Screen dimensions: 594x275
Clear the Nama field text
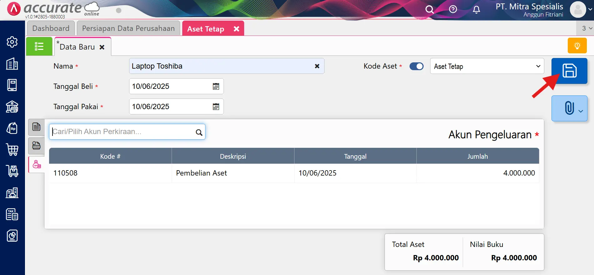tap(317, 66)
